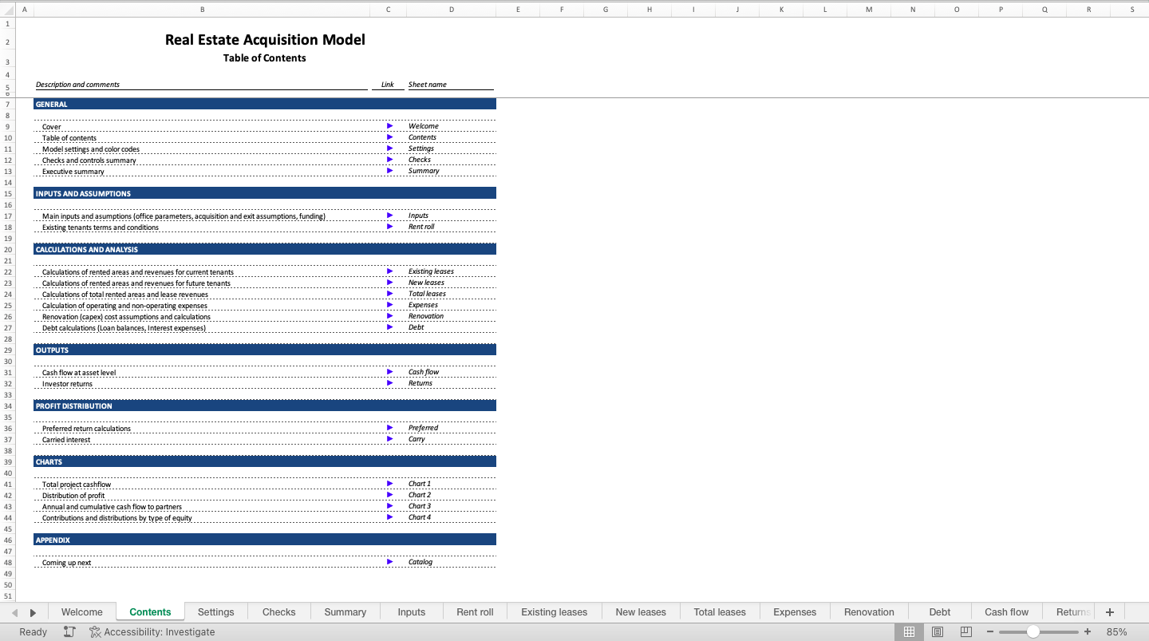
Task: Switch to Normal view in the status bar
Action: (909, 631)
